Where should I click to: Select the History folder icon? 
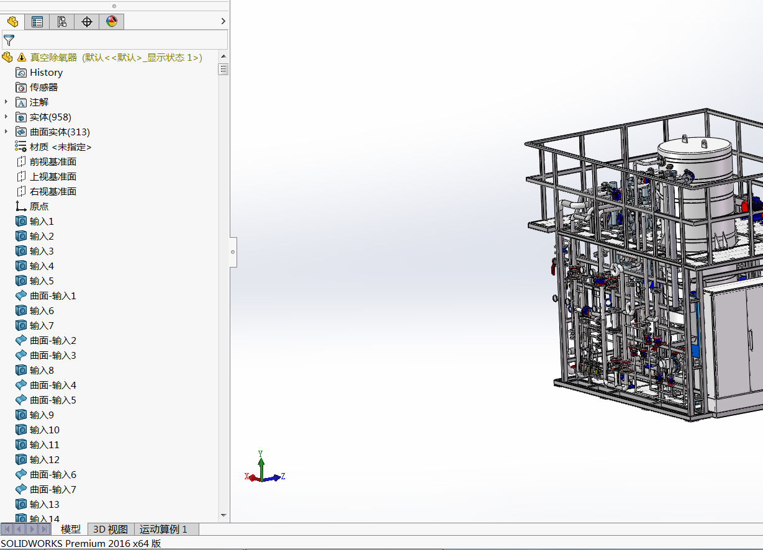pyautogui.click(x=21, y=73)
